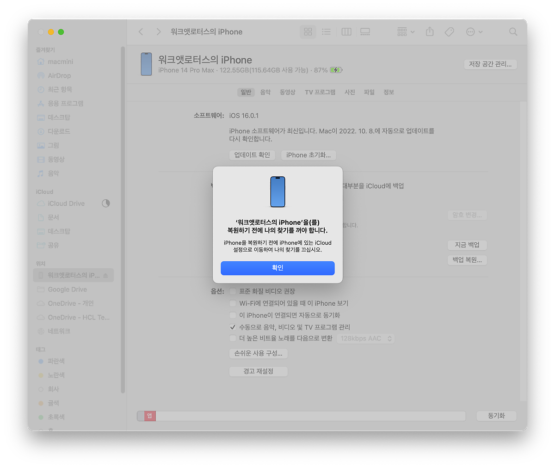This screenshot has height=468, width=555.
Task: Click 저장 공간 관리... button
Action: [490, 64]
